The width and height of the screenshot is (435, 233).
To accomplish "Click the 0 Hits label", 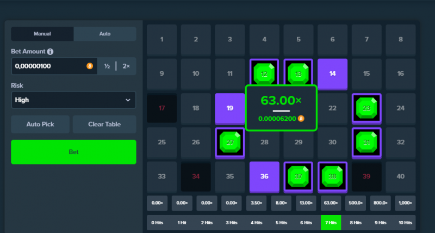I will (x=157, y=223).
